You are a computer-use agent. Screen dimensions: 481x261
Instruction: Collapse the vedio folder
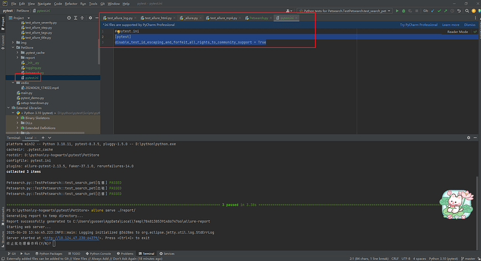coord(13,83)
